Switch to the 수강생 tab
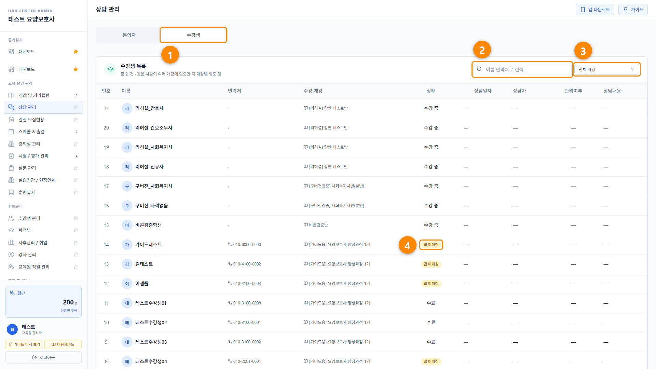The height and width of the screenshot is (369, 656). 193,35
